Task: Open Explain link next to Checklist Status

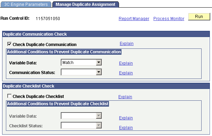Action: [x=126, y=128]
